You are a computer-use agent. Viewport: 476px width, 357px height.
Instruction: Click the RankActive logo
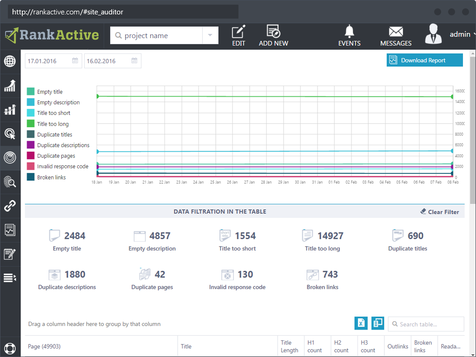(52, 35)
